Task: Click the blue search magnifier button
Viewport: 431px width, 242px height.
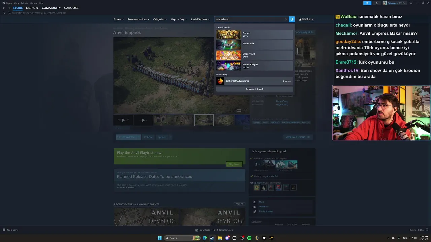Action: pos(292,19)
